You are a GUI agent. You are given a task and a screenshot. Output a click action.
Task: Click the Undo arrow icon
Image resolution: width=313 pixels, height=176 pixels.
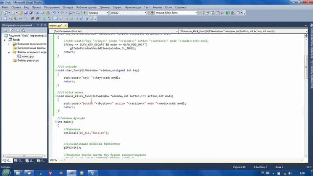click(54, 13)
